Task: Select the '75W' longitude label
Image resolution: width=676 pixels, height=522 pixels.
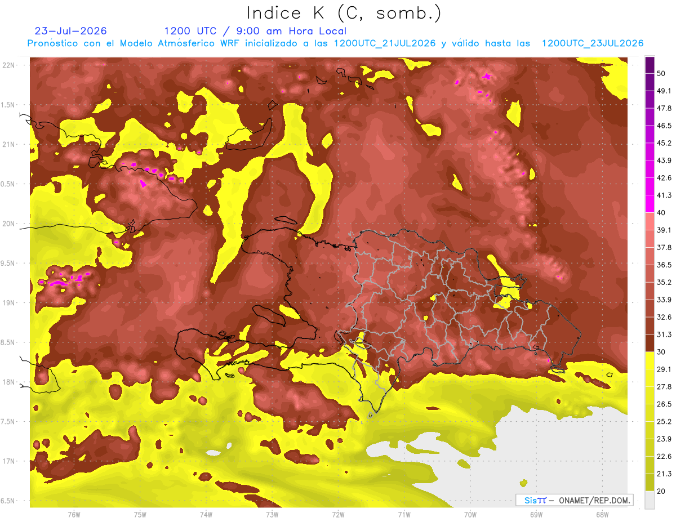Action: click(140, 514)
